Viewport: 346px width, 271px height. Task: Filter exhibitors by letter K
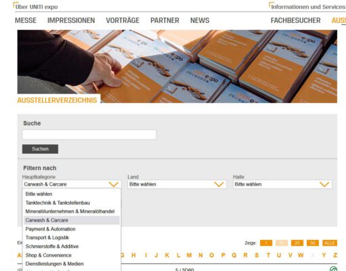pos(167,255)
